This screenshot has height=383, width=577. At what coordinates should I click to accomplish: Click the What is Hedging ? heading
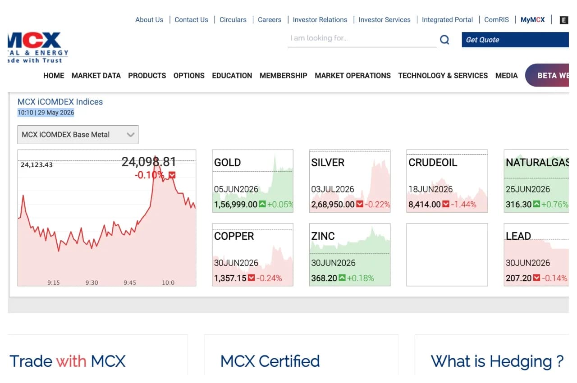point(497,361)
